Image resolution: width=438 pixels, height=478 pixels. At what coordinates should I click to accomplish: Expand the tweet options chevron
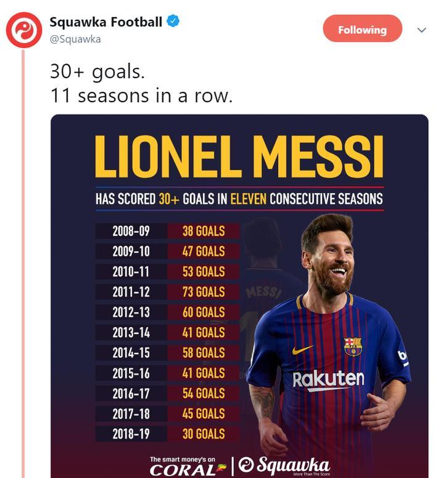421,30
